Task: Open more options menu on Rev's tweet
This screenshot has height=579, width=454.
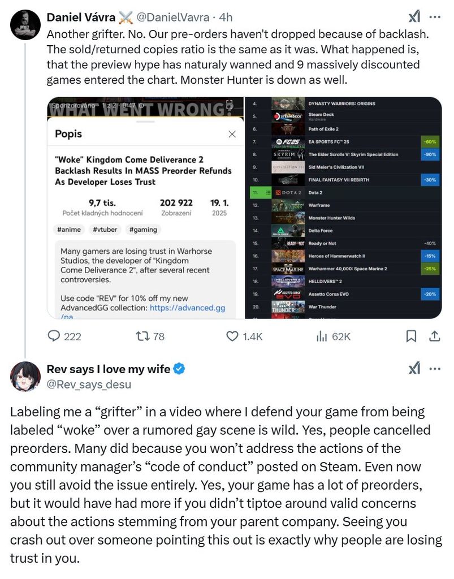Action: [x=435, y=369]
